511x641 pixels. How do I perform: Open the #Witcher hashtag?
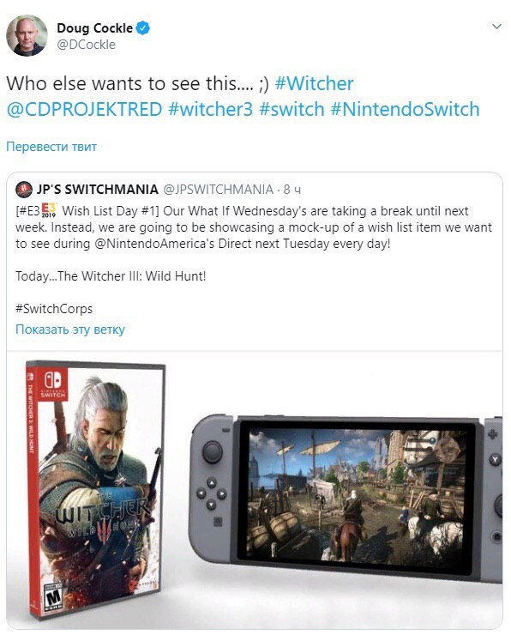[314, 83]
